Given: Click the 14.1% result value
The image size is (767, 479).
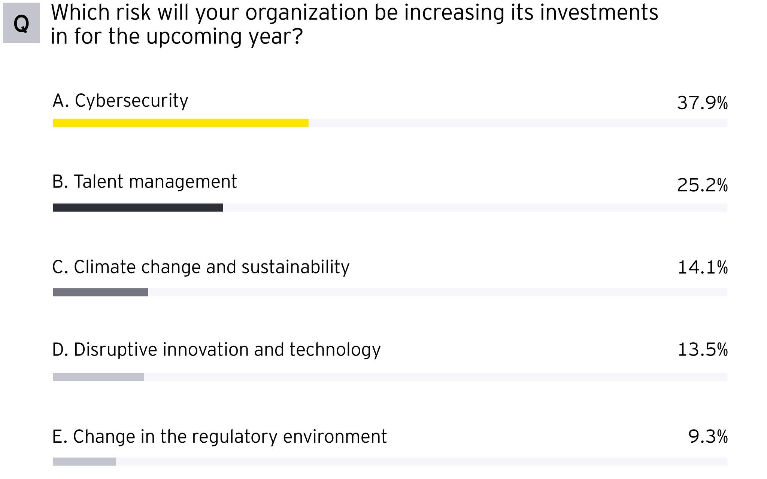Looking at the screenshot, I should pos(703,268).
